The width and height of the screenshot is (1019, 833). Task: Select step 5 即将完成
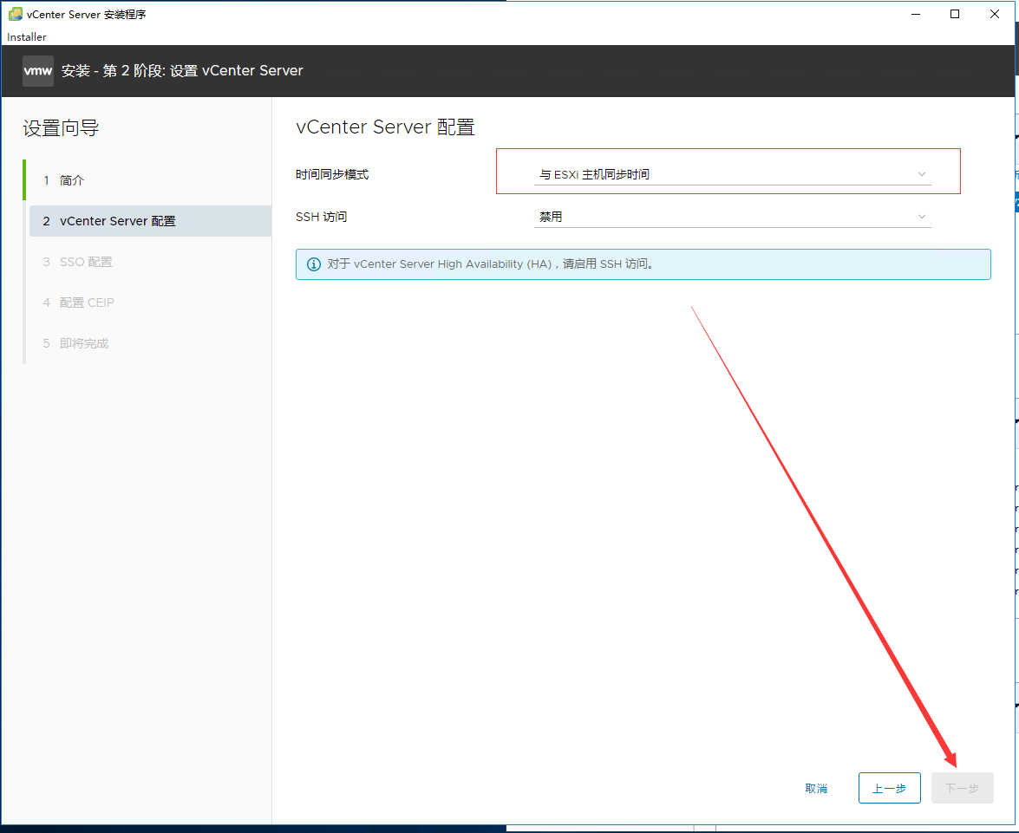pyautogui.click(x=149, y=343)
